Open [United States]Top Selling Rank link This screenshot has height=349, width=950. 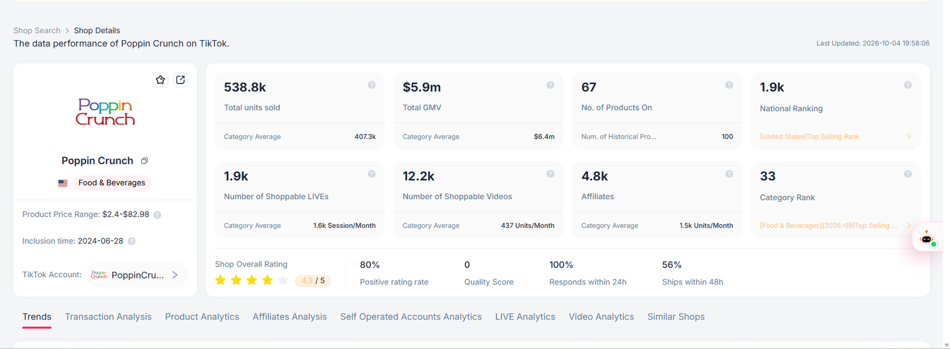click(809, 137)
